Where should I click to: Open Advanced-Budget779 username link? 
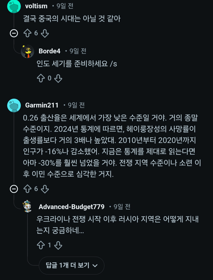coord(71,206)
